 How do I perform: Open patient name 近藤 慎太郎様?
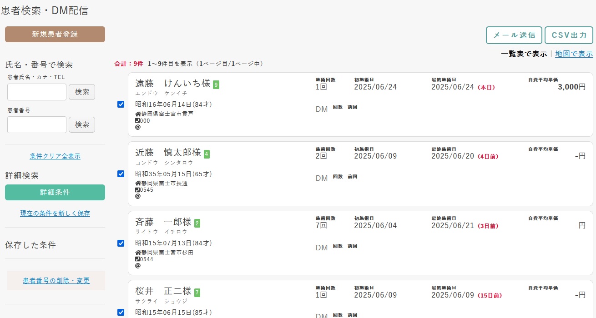(168, 153)
